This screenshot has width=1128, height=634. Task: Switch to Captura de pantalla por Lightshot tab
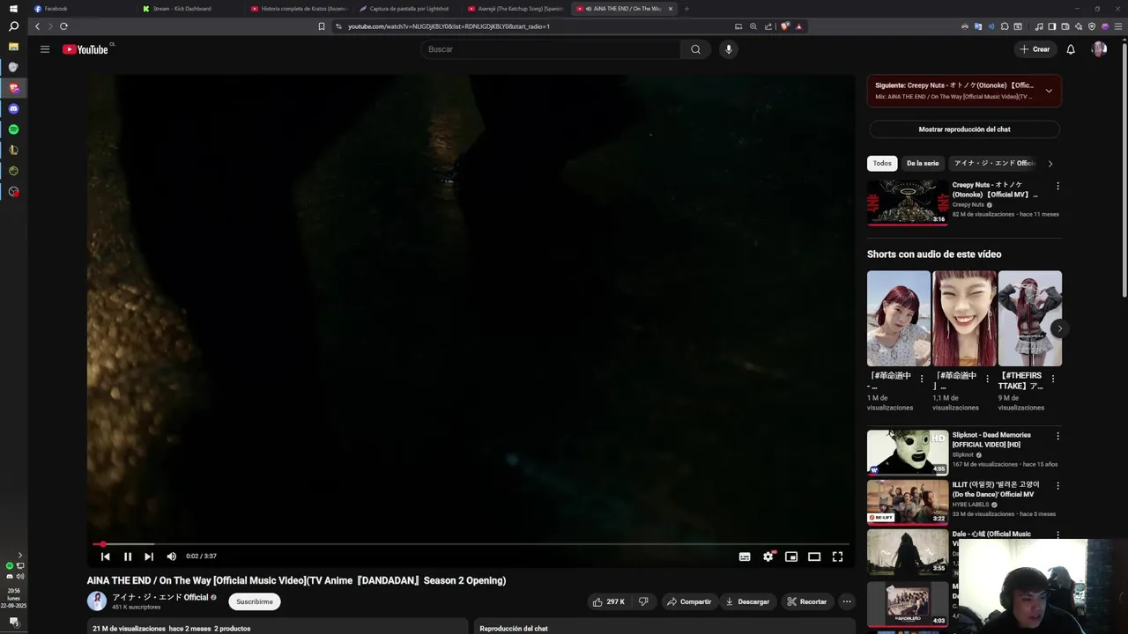(x=407, y=9)
